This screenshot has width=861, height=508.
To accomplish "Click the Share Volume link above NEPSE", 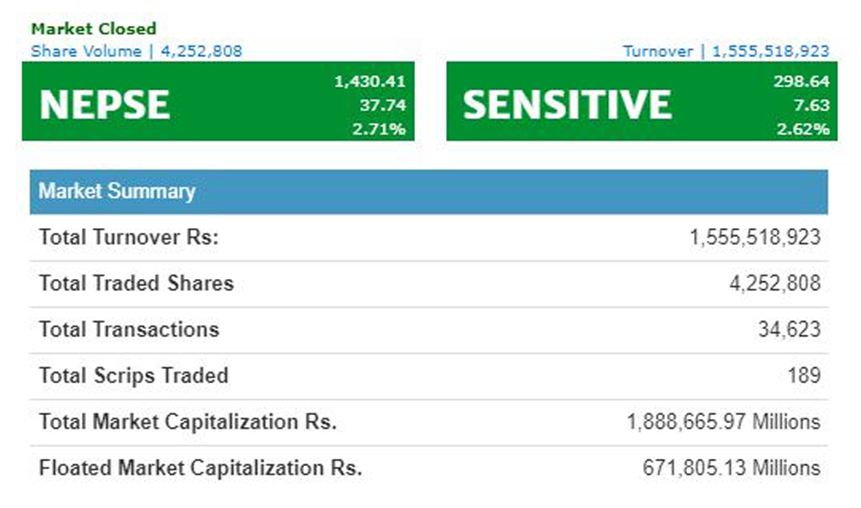I will coord(136,51).
